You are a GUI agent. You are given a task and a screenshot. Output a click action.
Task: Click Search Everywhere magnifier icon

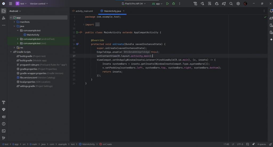click(231, 4)
